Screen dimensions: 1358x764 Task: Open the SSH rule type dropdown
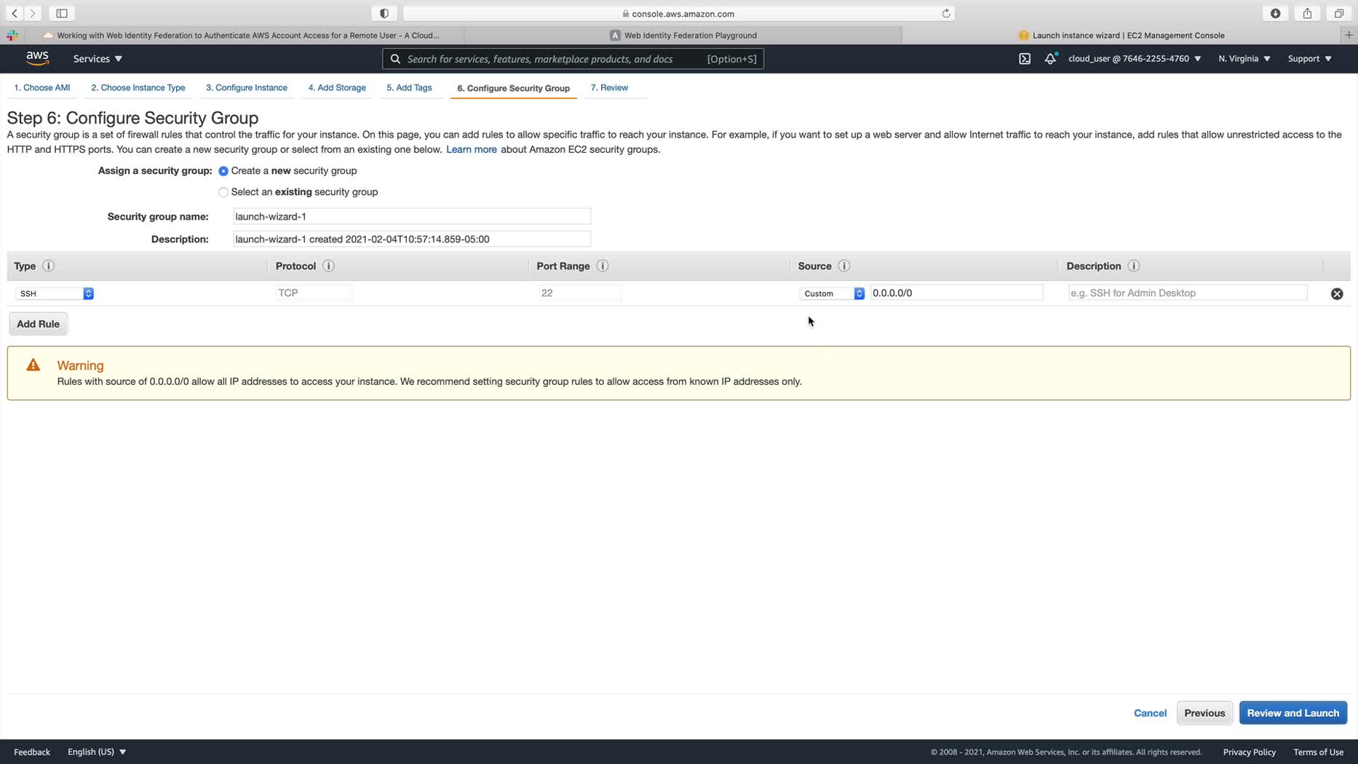point(55,293)
